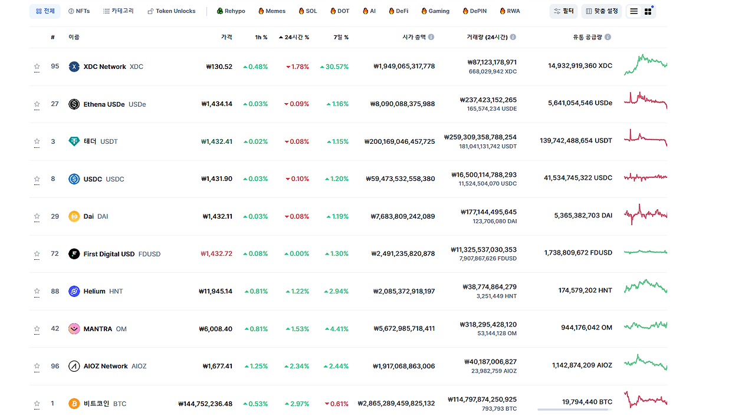The height and width of the screenshot is (416, 755).
Task: Click the USDC blue coin logo
Action: [x=74, y=179]
